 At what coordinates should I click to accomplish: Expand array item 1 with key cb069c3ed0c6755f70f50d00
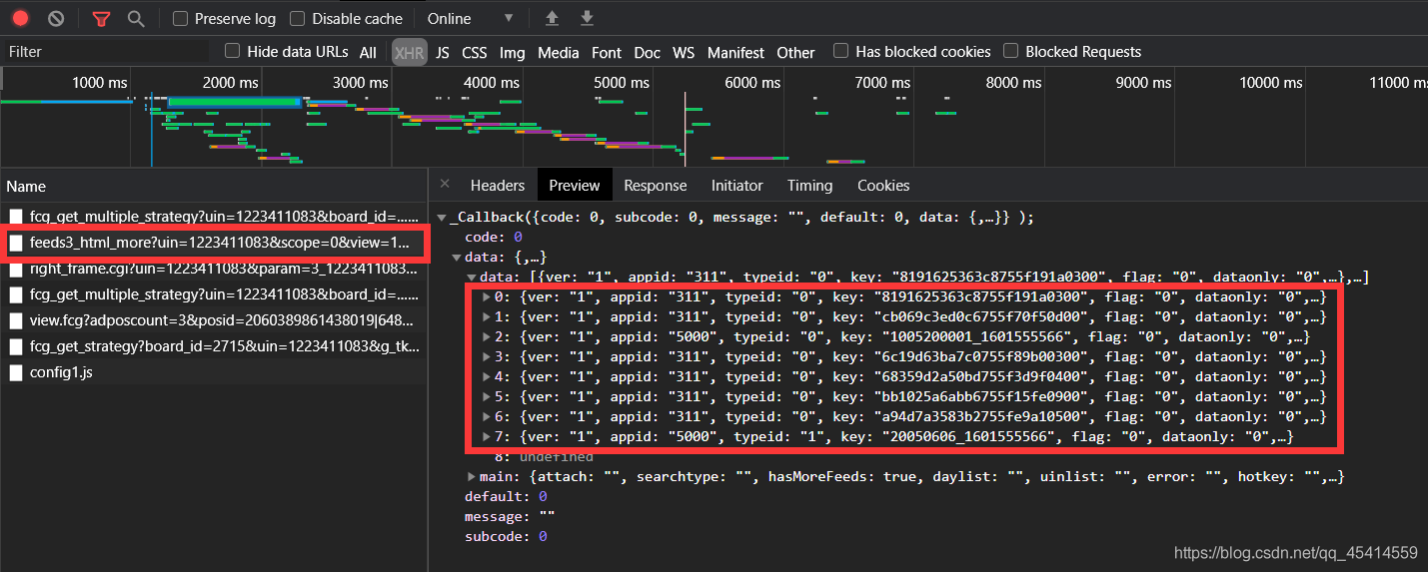[x=486, y=317]
